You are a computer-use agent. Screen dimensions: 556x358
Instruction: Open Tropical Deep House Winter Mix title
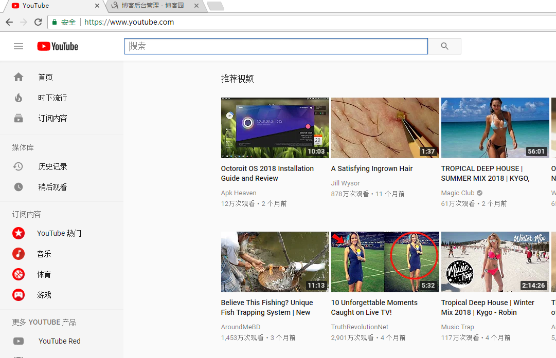click(x=488, y=307)
